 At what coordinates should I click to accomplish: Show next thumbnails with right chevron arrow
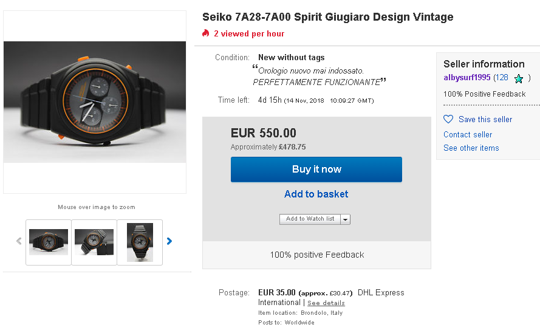pyautogui.click(x=169, y=241)
